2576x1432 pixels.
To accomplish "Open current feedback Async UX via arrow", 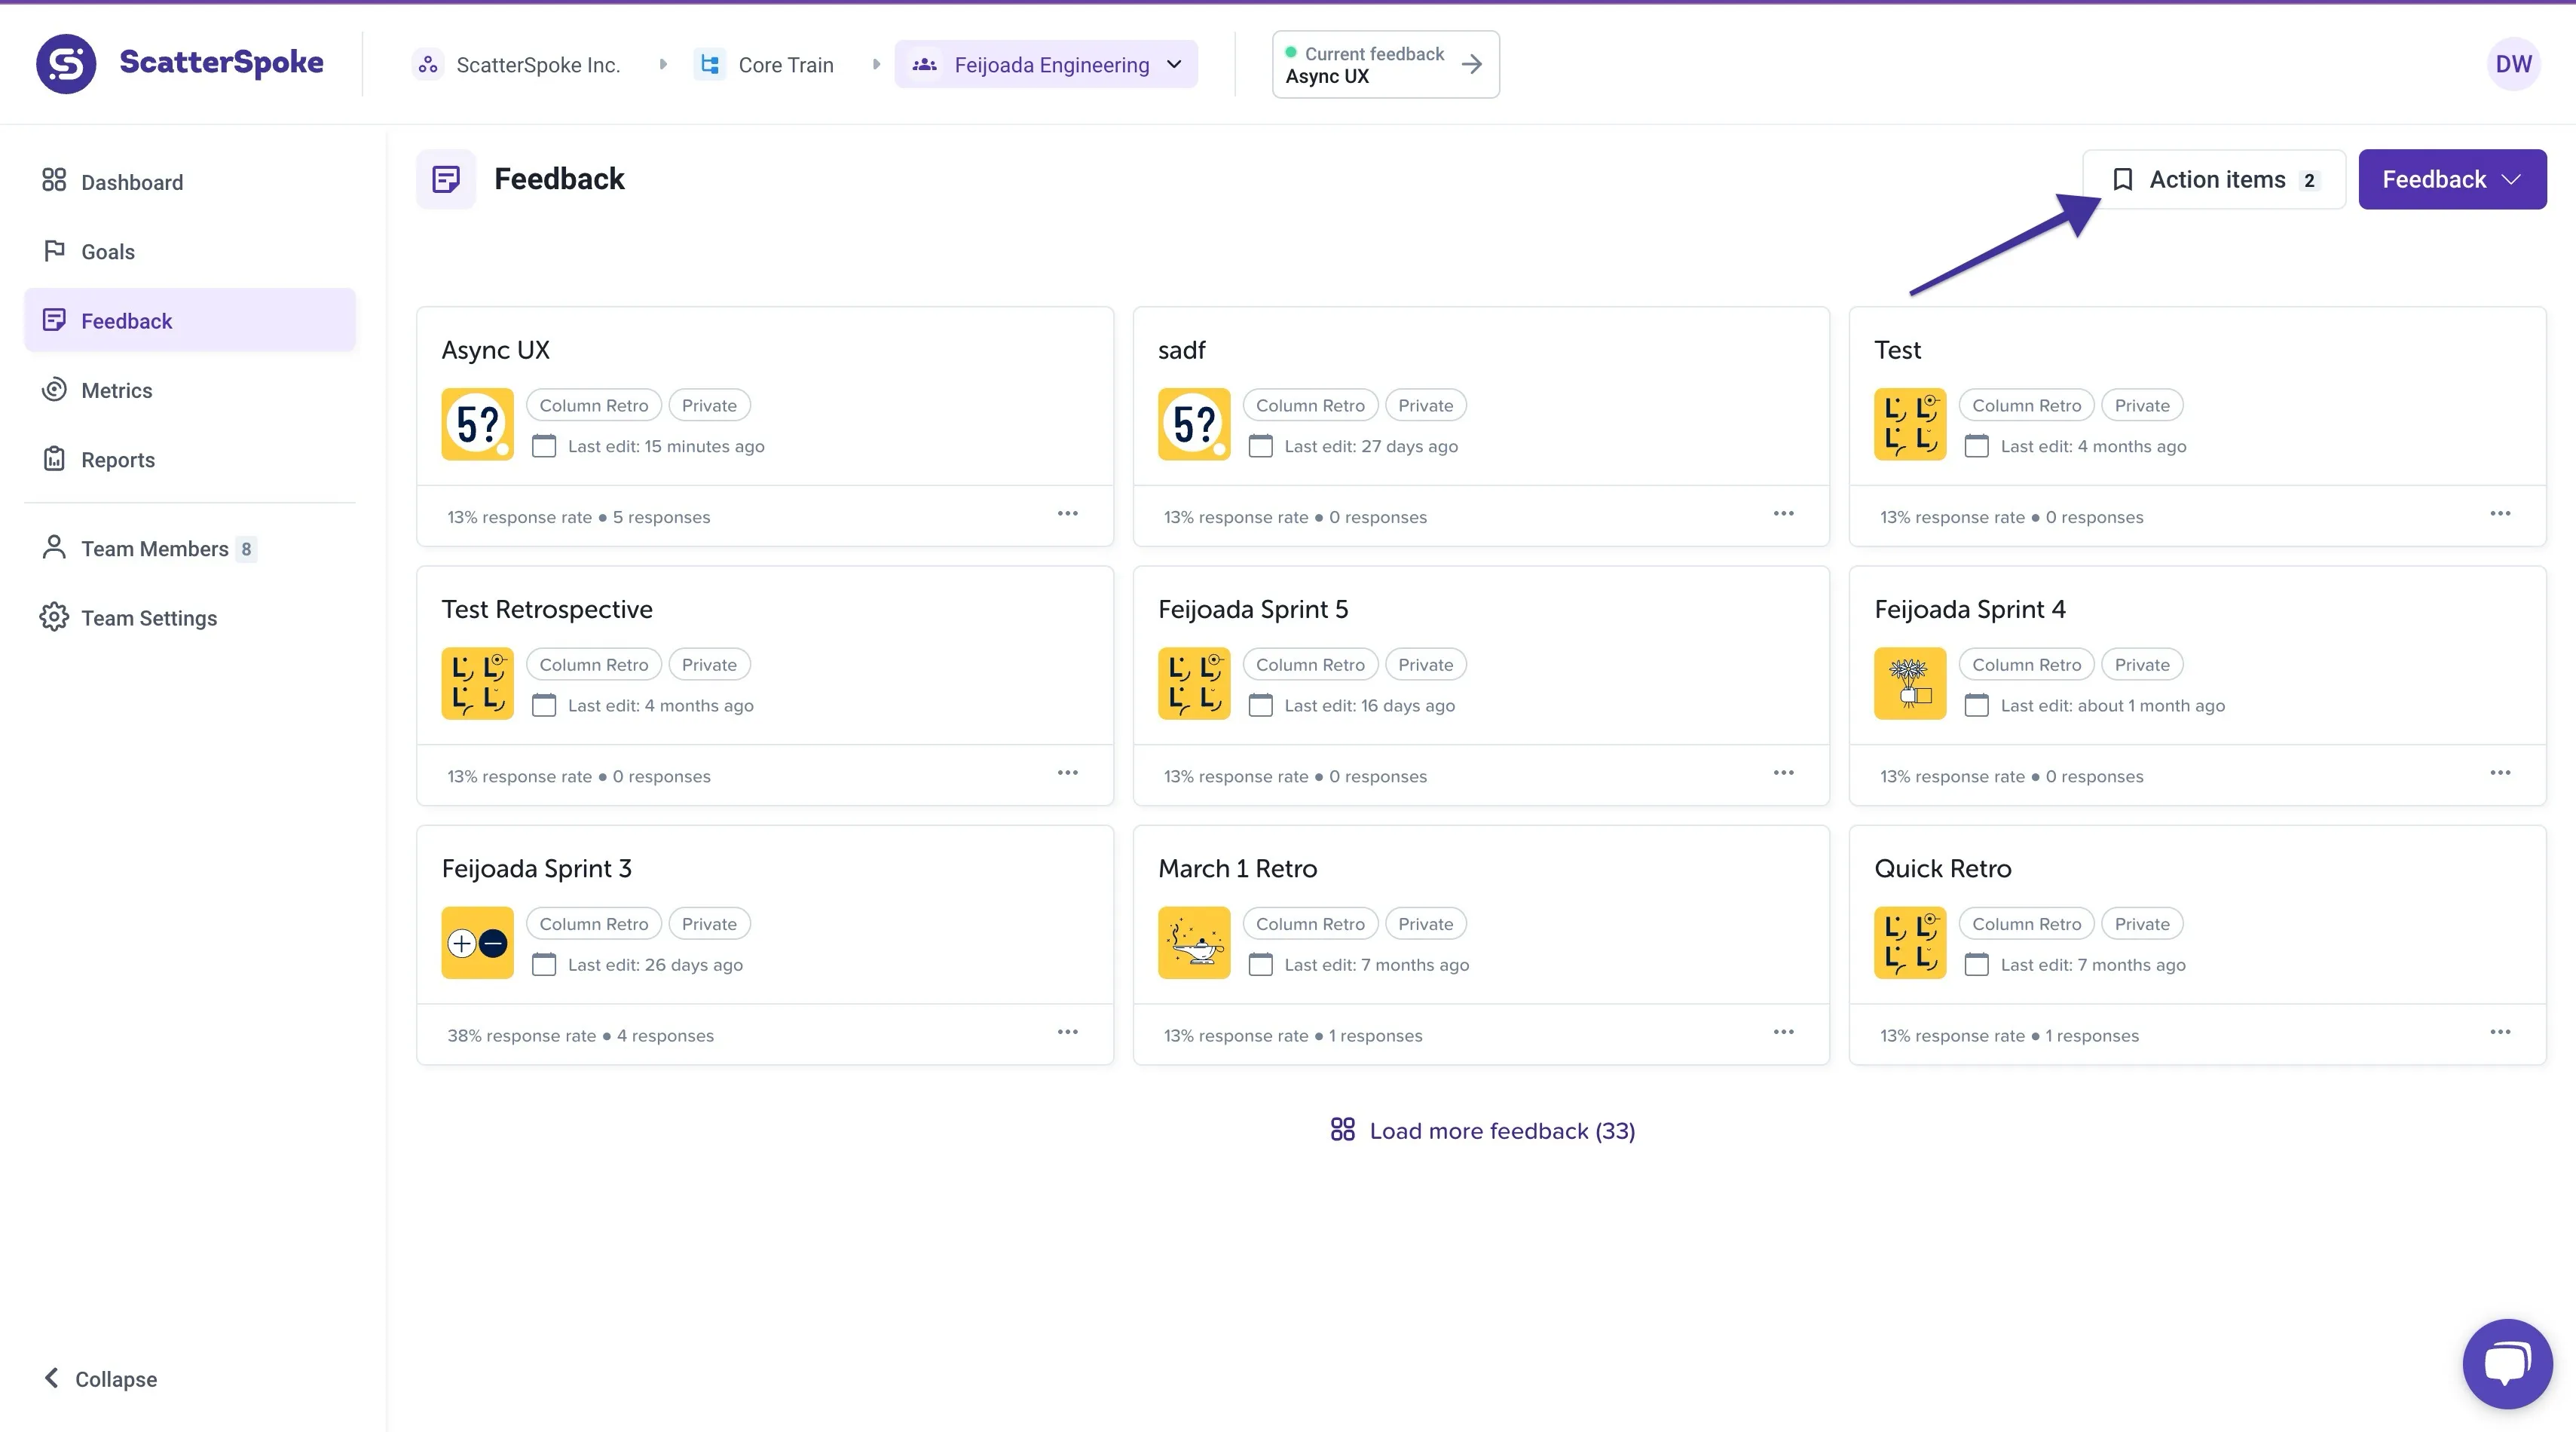I will tap(1471, 64).
